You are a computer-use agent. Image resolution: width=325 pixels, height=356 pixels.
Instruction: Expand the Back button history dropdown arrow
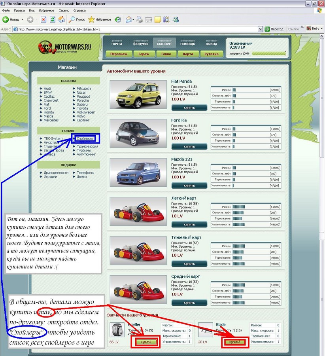pyautogui.click(x=22, y=19)
